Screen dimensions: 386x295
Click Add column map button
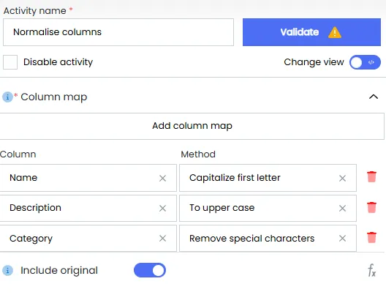tap(192, 126)
